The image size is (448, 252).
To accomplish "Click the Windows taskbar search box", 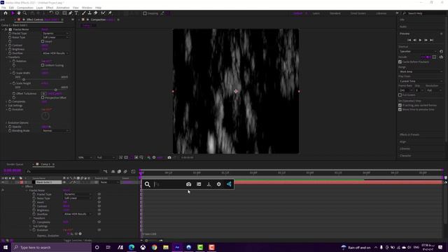I will (52, 247).
